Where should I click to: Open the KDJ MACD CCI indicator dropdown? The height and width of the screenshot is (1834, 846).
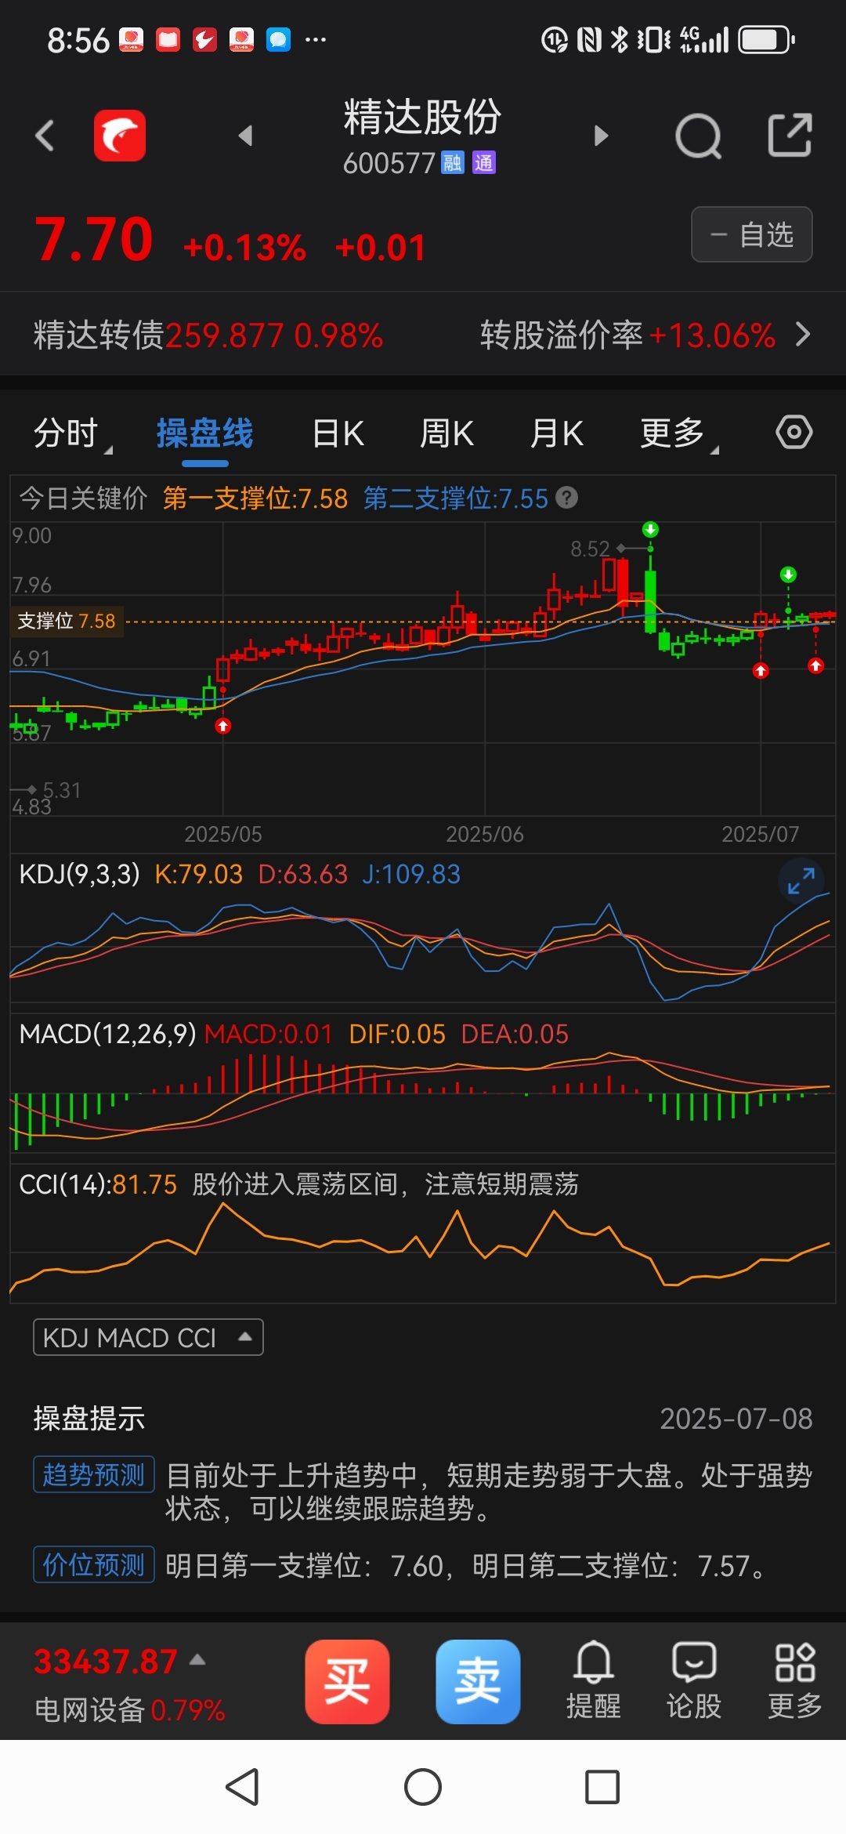tap(148, 1337)
